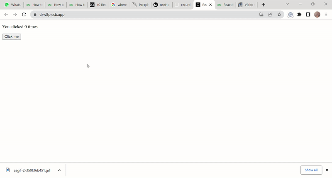
Task: Open the Grammarly-style extension icon
Action: point(290,14)
